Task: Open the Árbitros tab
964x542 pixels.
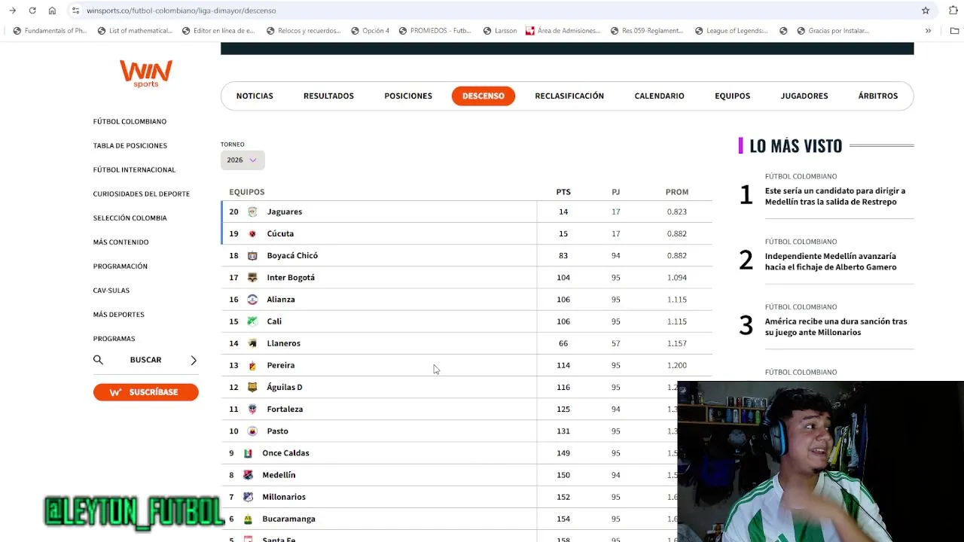Action: coord(878,96)
